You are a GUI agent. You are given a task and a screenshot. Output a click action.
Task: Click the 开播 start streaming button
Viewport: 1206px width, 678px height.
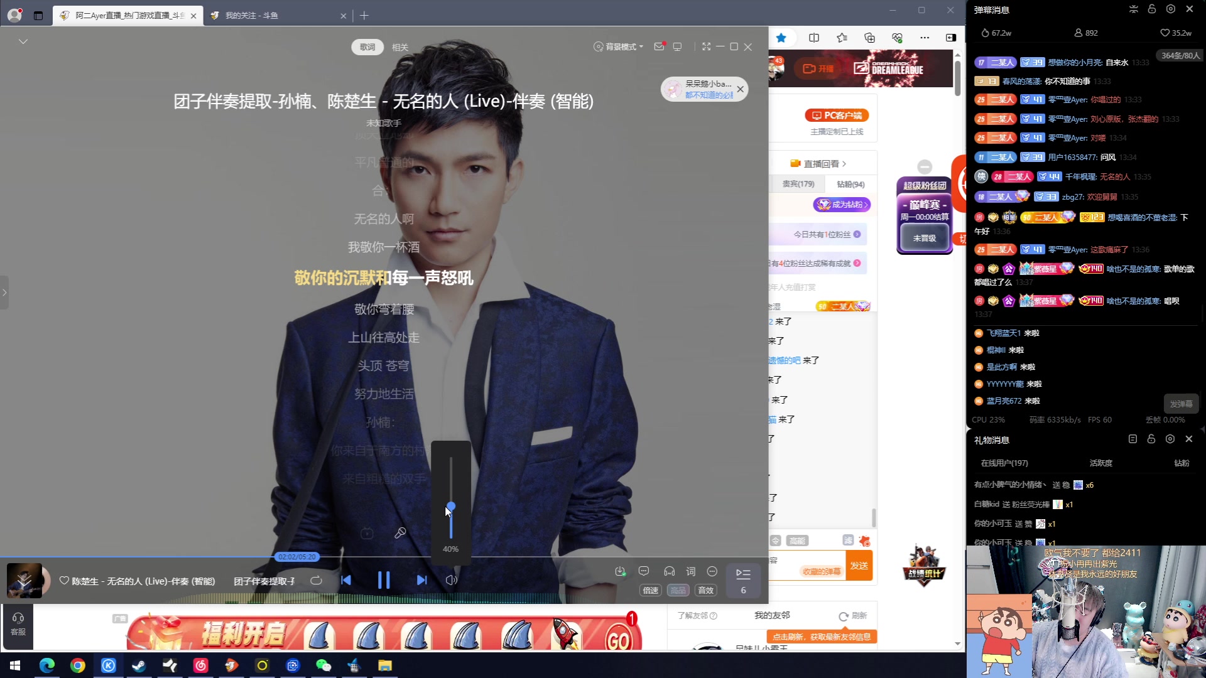click(x=819, y=68)
